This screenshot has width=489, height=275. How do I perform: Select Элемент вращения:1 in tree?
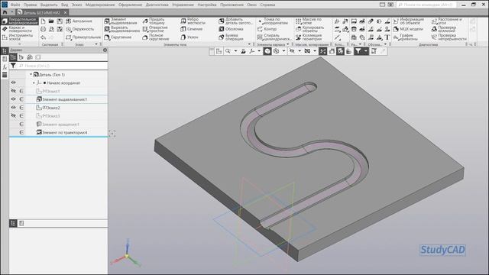pyautogui.click(x=58, y=124)
